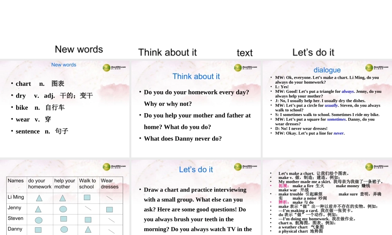Select the circle in Jenny's help your mother cell
This screenshot has width=392, height=235.
point(63,209)
